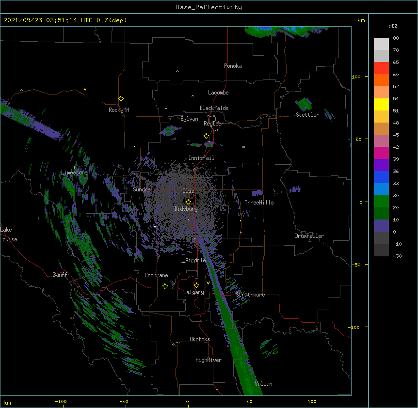This screenshot has height=408, width=418.
Task: Click the yellow diamond marker above Calgary label
Action: tap(196, 285)
